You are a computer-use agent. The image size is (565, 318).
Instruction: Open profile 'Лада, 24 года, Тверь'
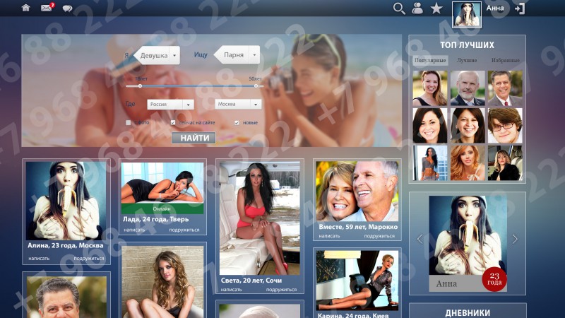click(155, 219)
